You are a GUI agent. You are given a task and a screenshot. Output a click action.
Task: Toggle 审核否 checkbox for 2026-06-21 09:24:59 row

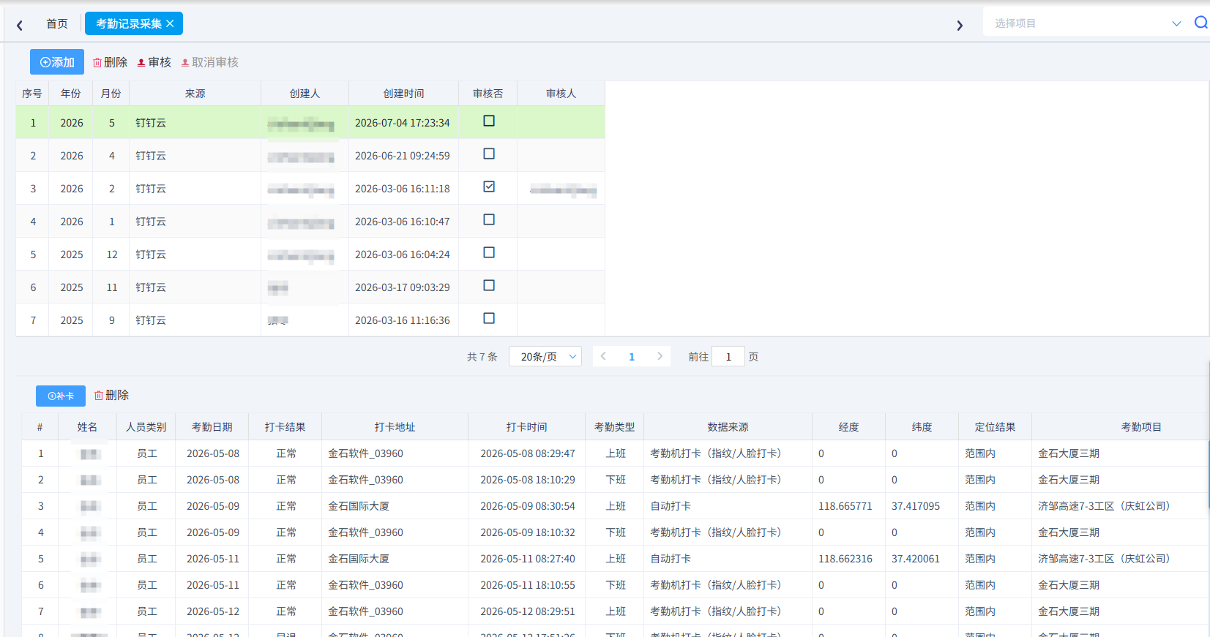click(489, 154)
